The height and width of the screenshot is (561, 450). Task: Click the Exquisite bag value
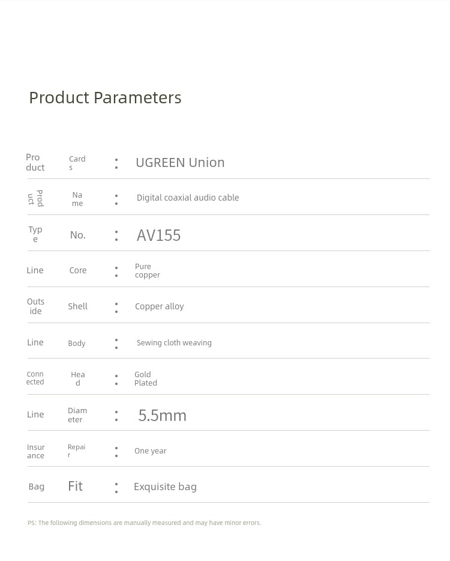pos(165,487)
